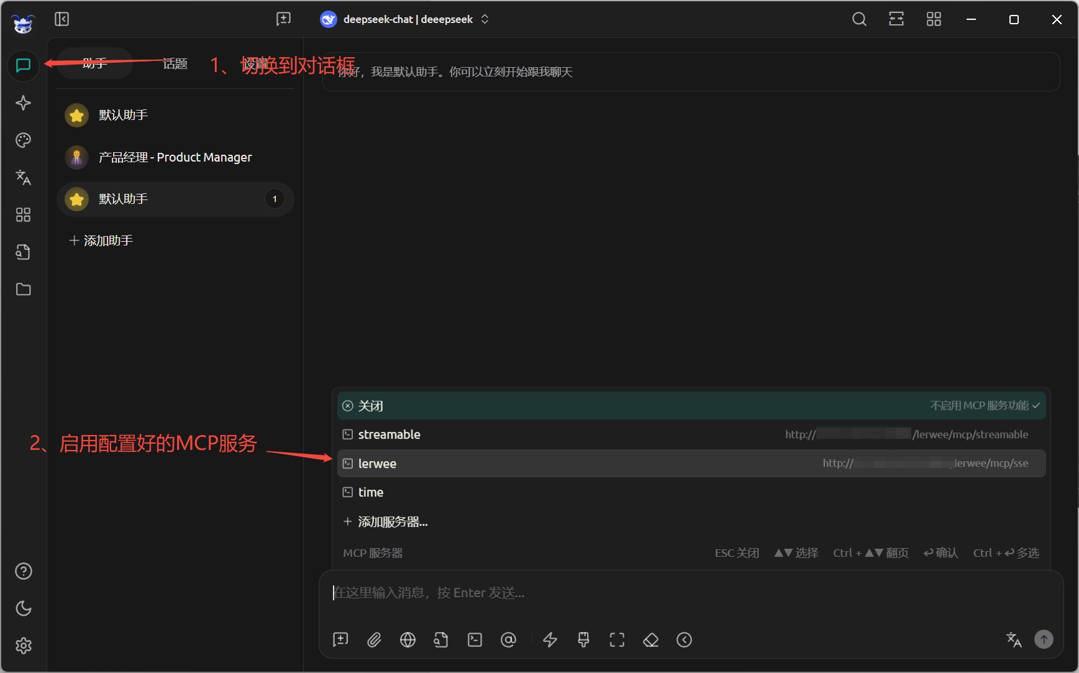Select the first 默认助手 assistant

pos(175,115)
